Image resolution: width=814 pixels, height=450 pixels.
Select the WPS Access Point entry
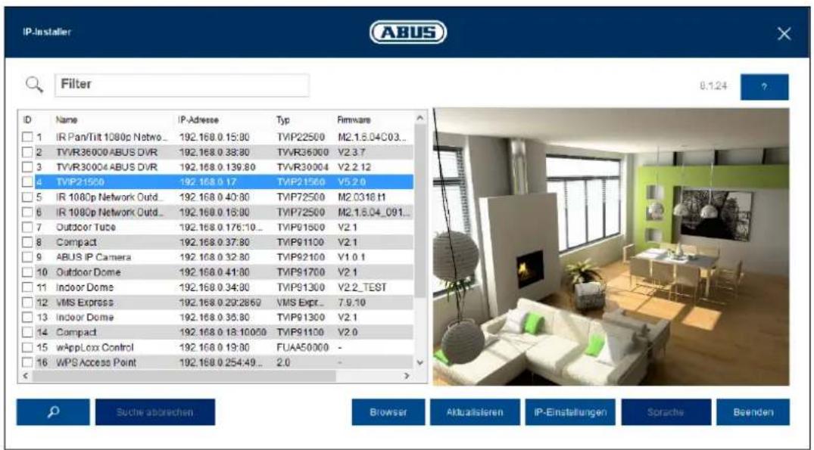(x=218, y=362)
